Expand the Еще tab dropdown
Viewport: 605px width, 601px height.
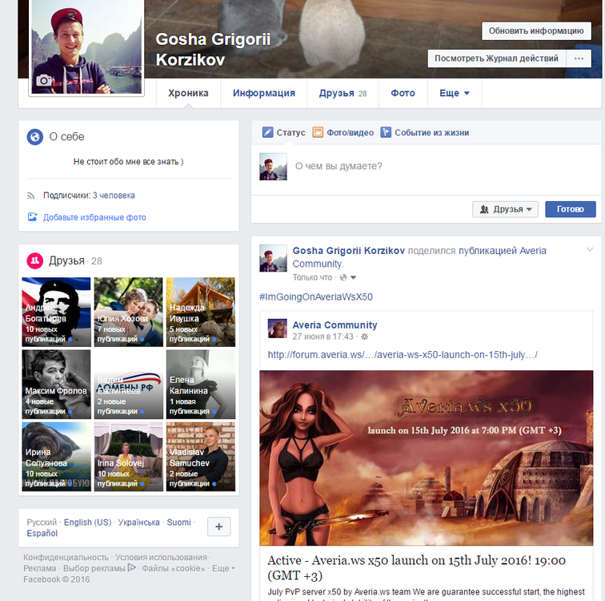click(x=454, y=93)
